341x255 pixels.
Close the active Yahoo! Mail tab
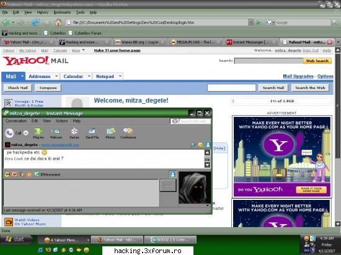330,42
